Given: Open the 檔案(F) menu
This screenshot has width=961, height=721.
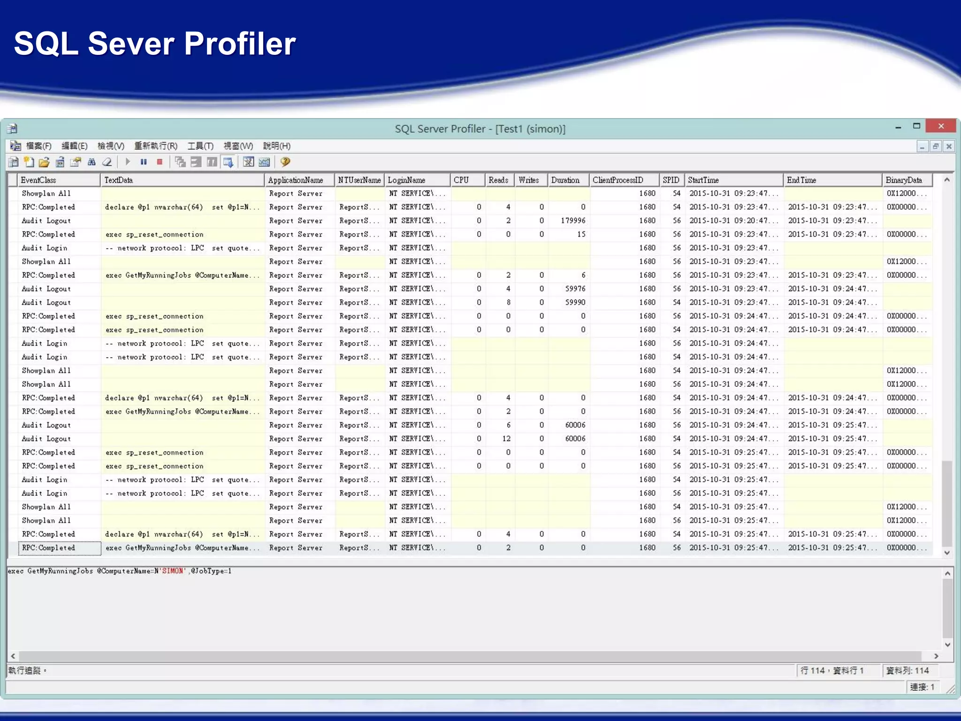Looking at the screenshot, I should point(39,146).
